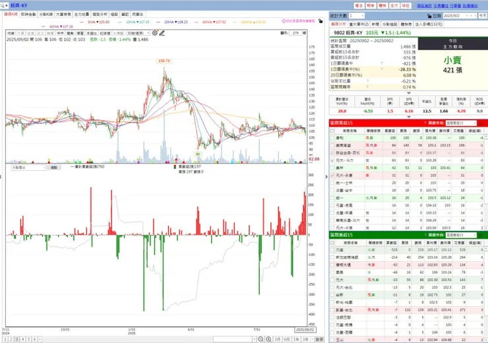Check the 國泰 seller row checkbox
This screenshot has height=343, width=488.
click(332, 272)
